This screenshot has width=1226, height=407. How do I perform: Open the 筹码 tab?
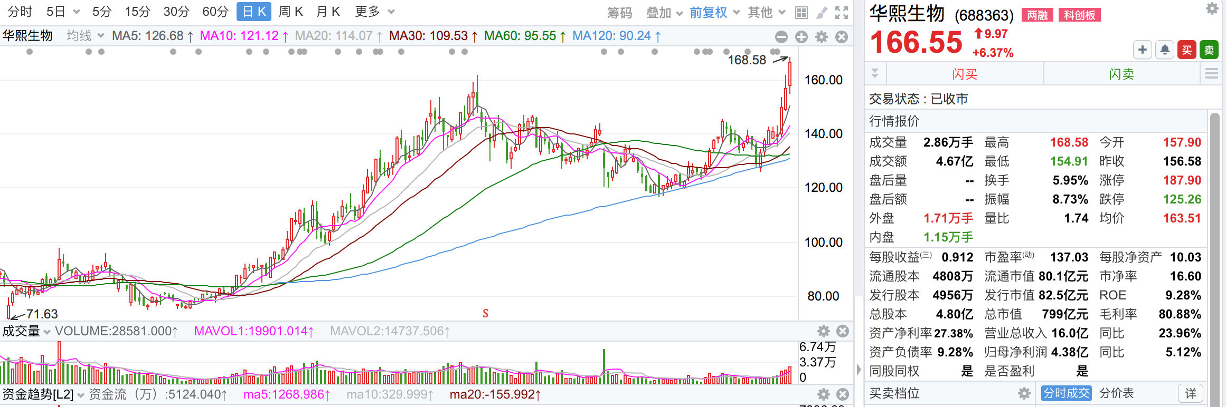pyautogui.click(x=619, y=13)
